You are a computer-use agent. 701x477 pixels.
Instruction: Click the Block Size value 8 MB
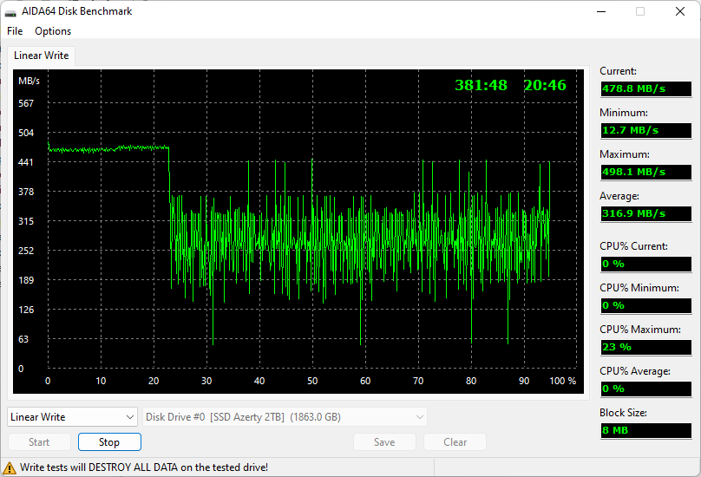click(x=646, y=430)
